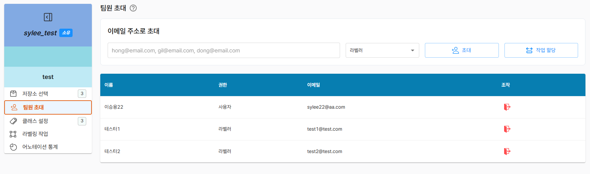
Task: Focus the email address invite input field
Action: (x=224, y=50)
